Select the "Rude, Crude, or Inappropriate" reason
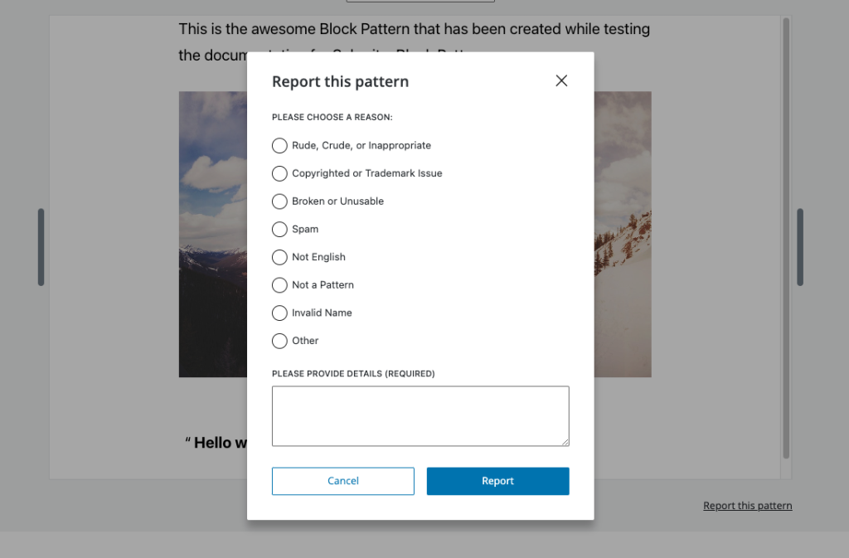This screenshot has width=849, height=558. pos(279,145)
